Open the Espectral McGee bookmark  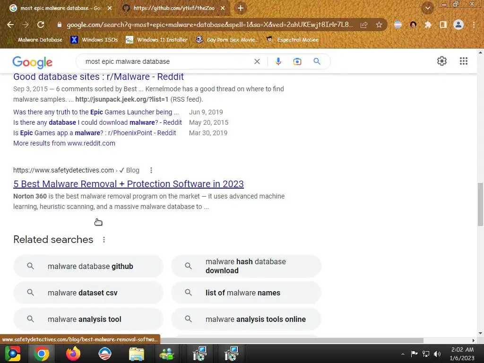(293, 40)
